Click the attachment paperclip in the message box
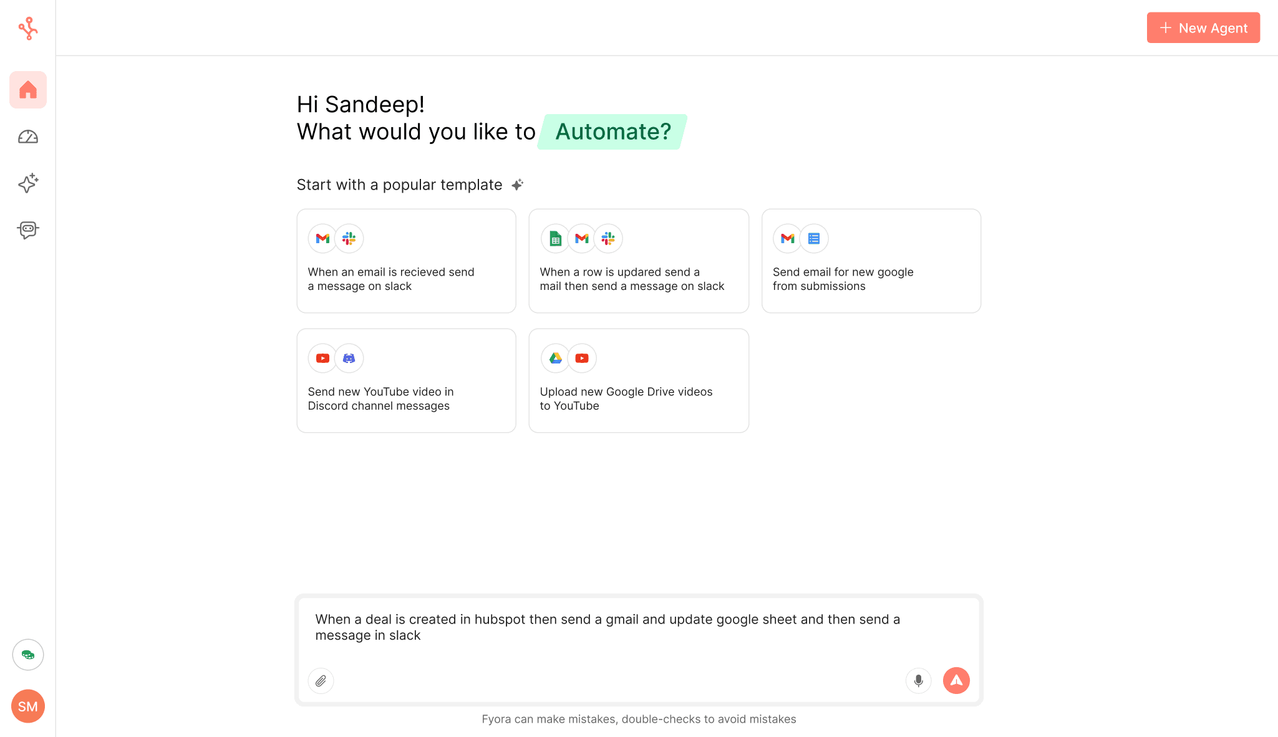The image size is (1278, 737). (321, 681)
